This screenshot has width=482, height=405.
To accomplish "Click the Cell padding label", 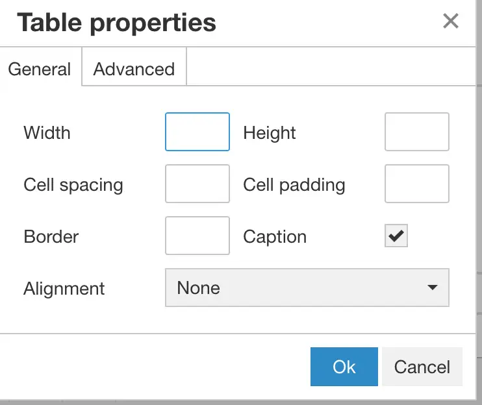I will tap(294, 185).
